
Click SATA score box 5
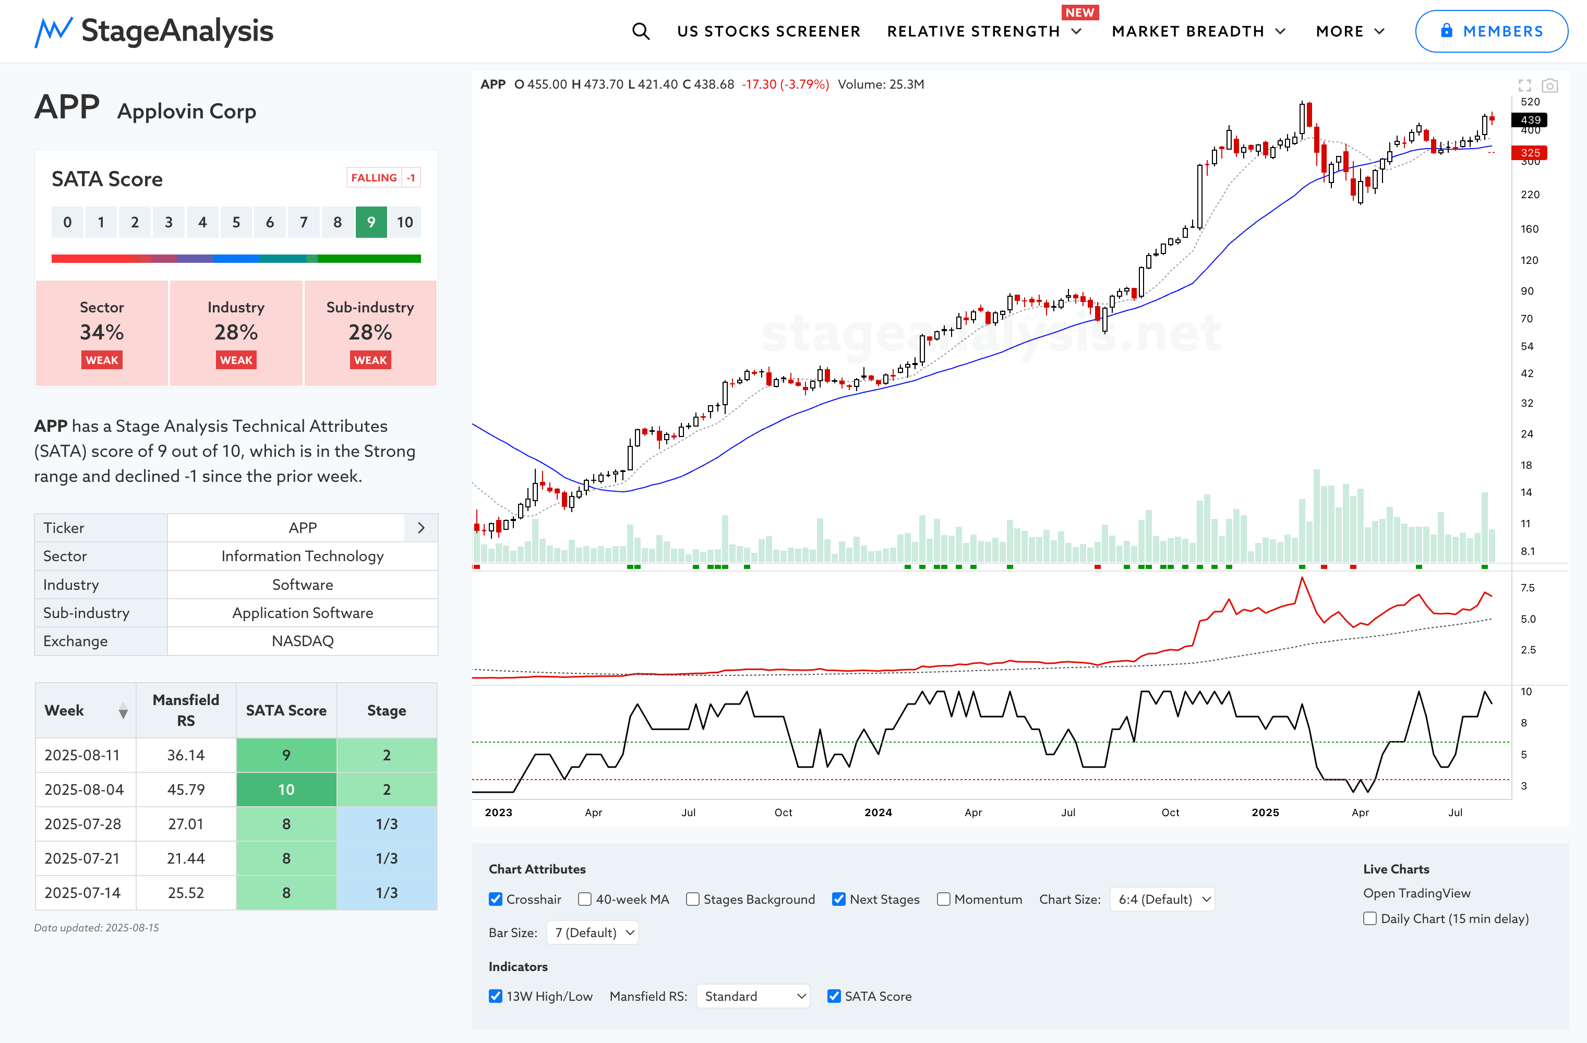[236, 223]
